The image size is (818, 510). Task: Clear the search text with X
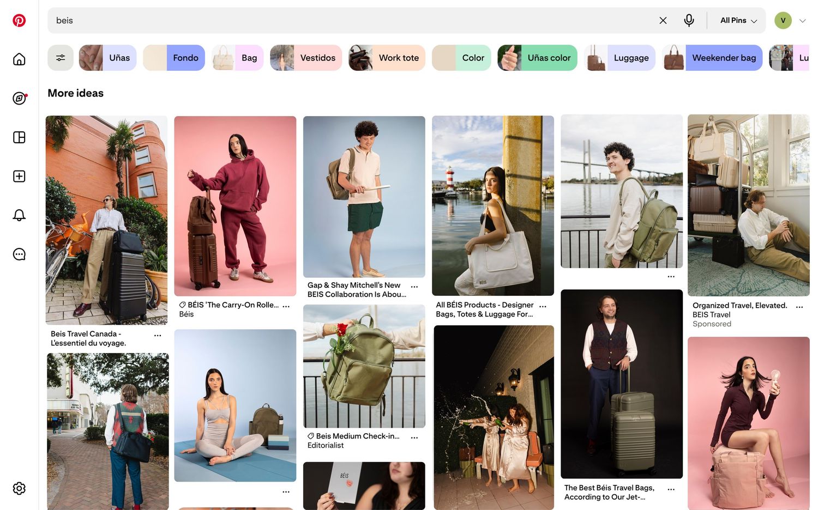click(663, 21)
